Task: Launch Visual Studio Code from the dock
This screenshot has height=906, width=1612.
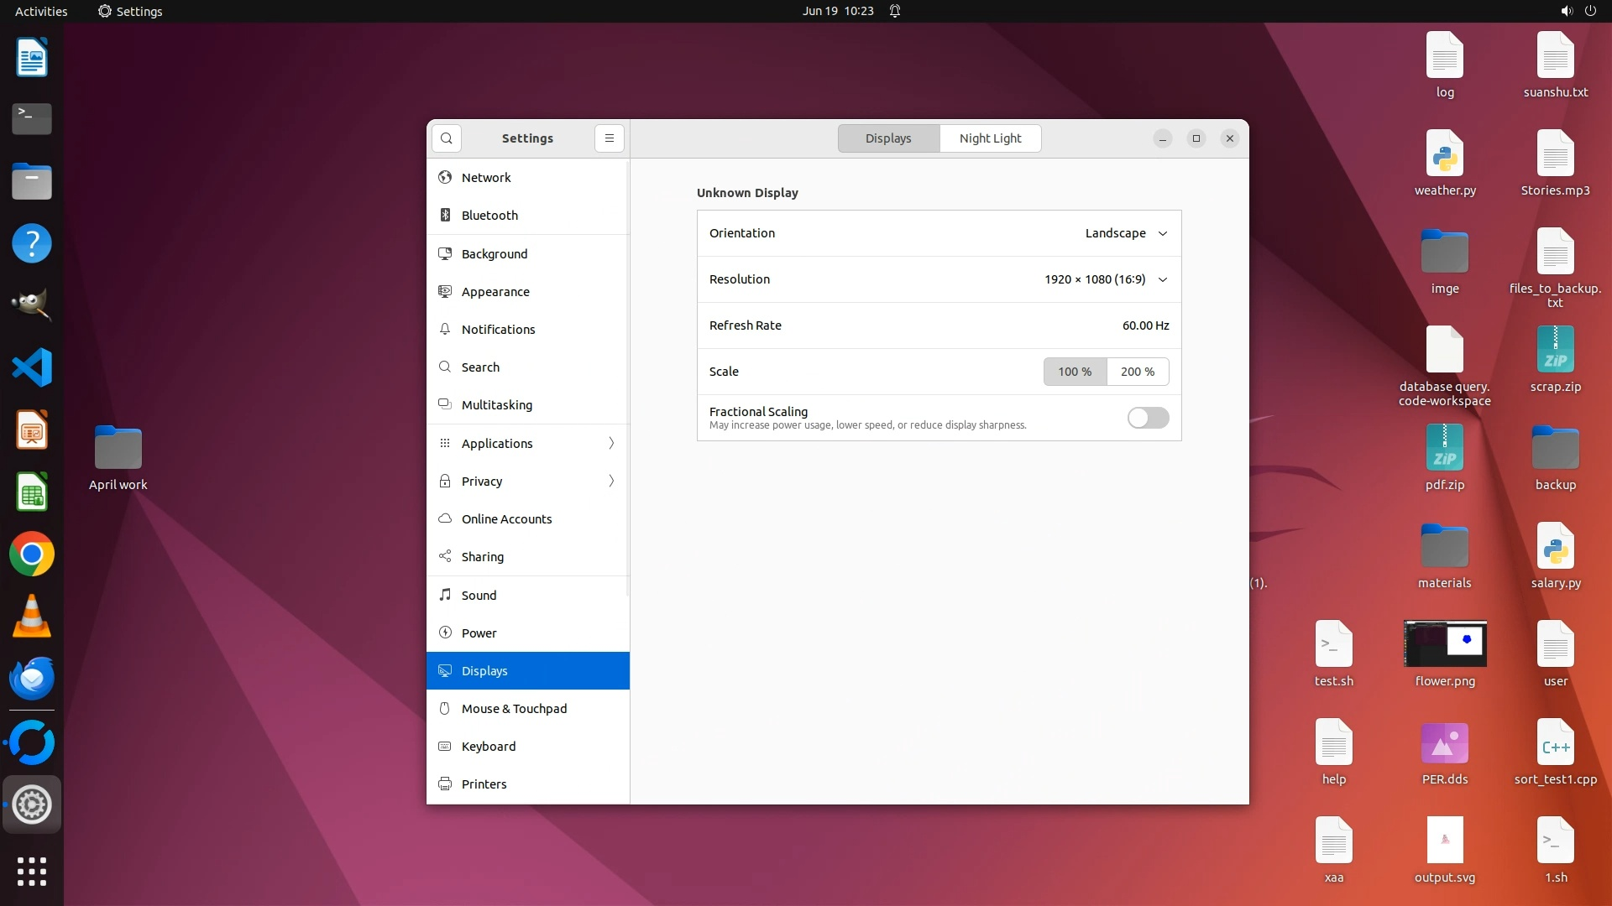Action: (x=32, y=367)
